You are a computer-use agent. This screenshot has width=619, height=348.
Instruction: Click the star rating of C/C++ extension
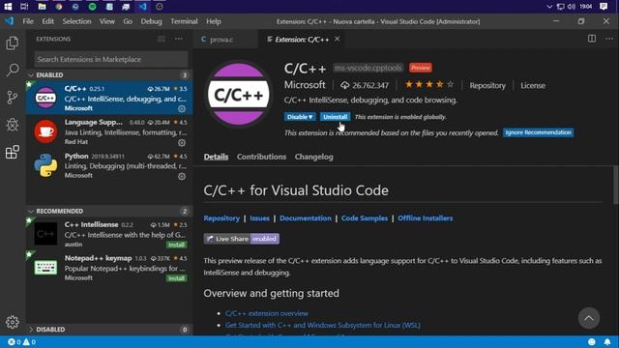(429, 84)
